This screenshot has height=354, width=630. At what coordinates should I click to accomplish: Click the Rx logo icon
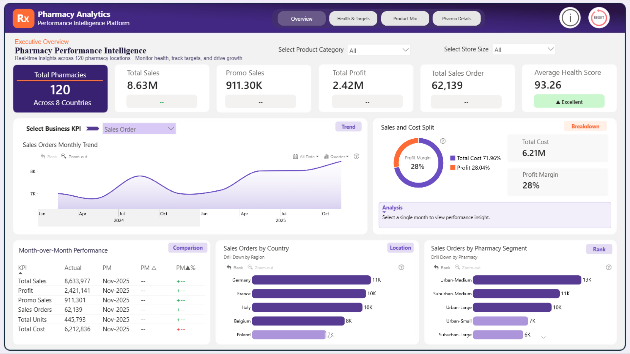click(23, 18)
